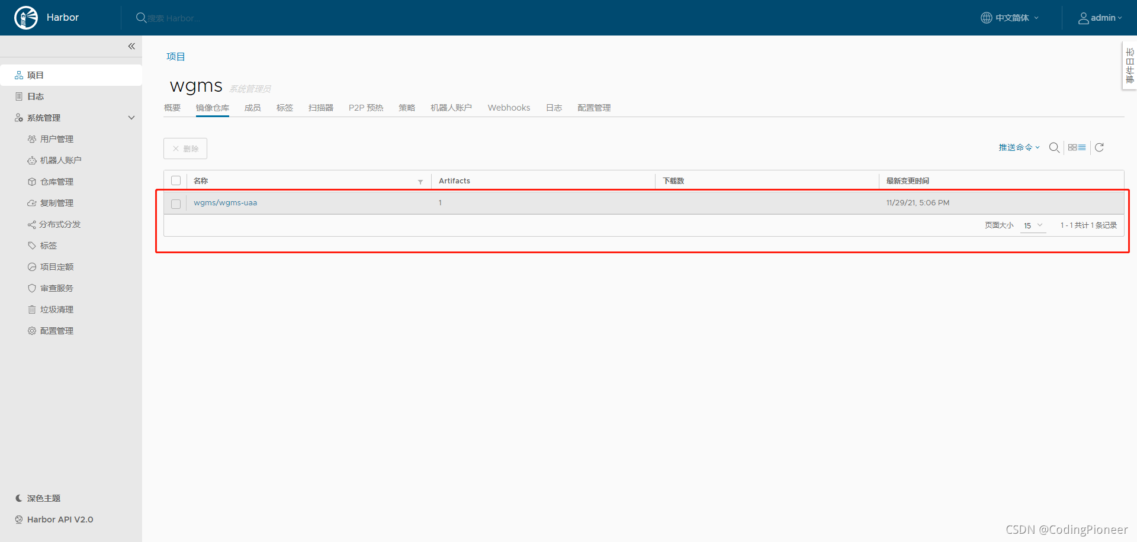
Task: Open the event log panel on right edge
Action: (1130, 66)
